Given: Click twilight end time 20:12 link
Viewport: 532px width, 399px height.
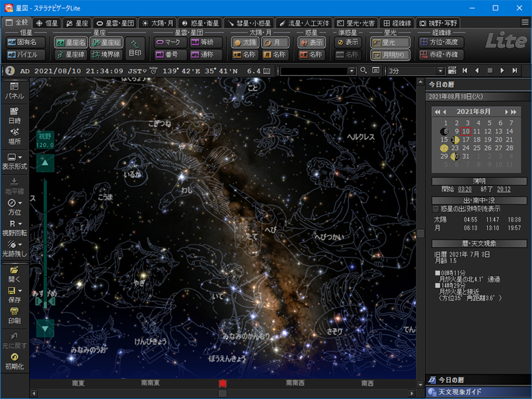Looking at the screenshot, I should (x=504, y=189).
